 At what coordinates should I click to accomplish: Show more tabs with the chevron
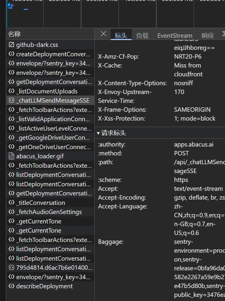tap(223, 34)
